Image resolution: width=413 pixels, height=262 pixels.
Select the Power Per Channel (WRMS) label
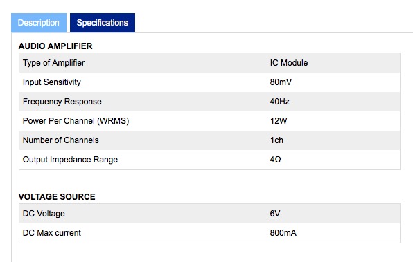[76, 121]
